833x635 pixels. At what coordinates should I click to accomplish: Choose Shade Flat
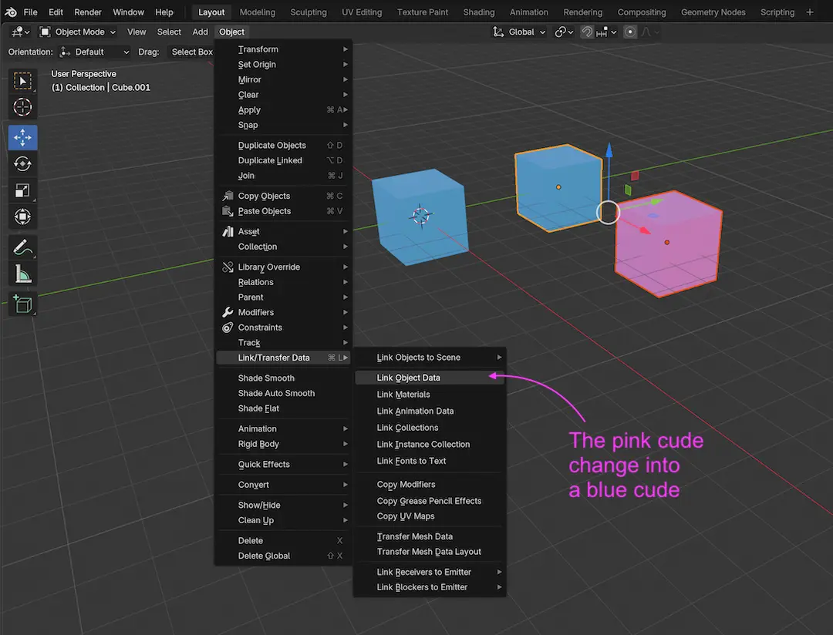(284, 408)
